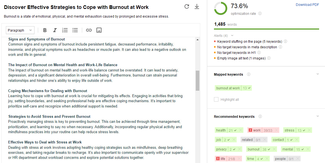325x163 pixels.
Task: Click info icon for meta description alert
Action: (280, 47)
